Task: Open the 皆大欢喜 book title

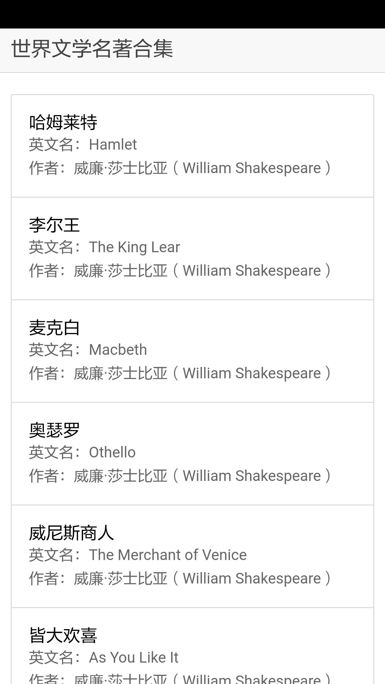Action: pos(63,635)
